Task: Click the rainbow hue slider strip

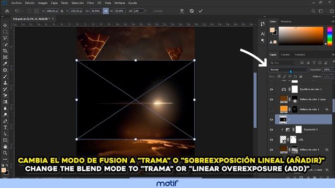Action: point(330,36)
